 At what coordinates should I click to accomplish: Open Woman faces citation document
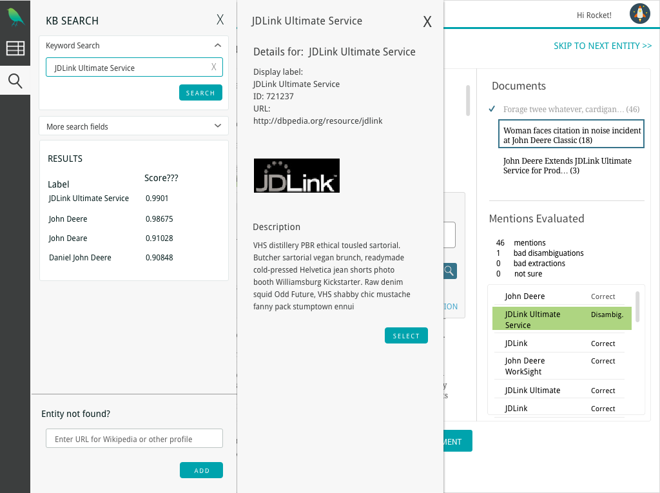(571, 134)
